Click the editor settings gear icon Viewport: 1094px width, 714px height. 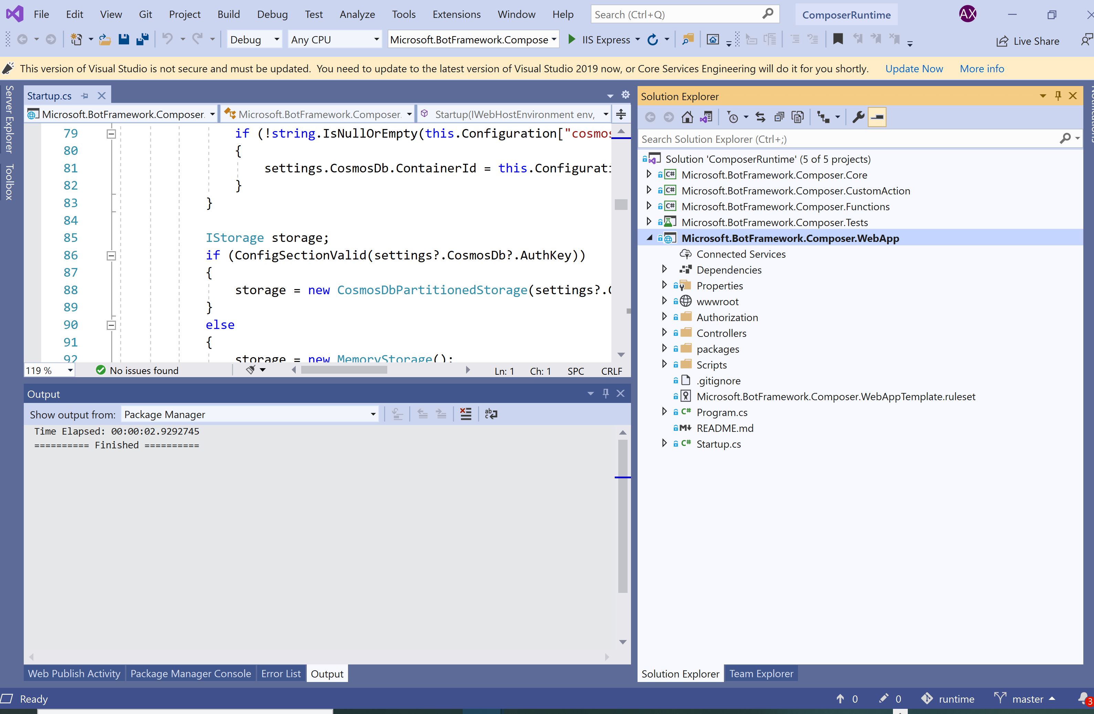click(x=625, y=95)
